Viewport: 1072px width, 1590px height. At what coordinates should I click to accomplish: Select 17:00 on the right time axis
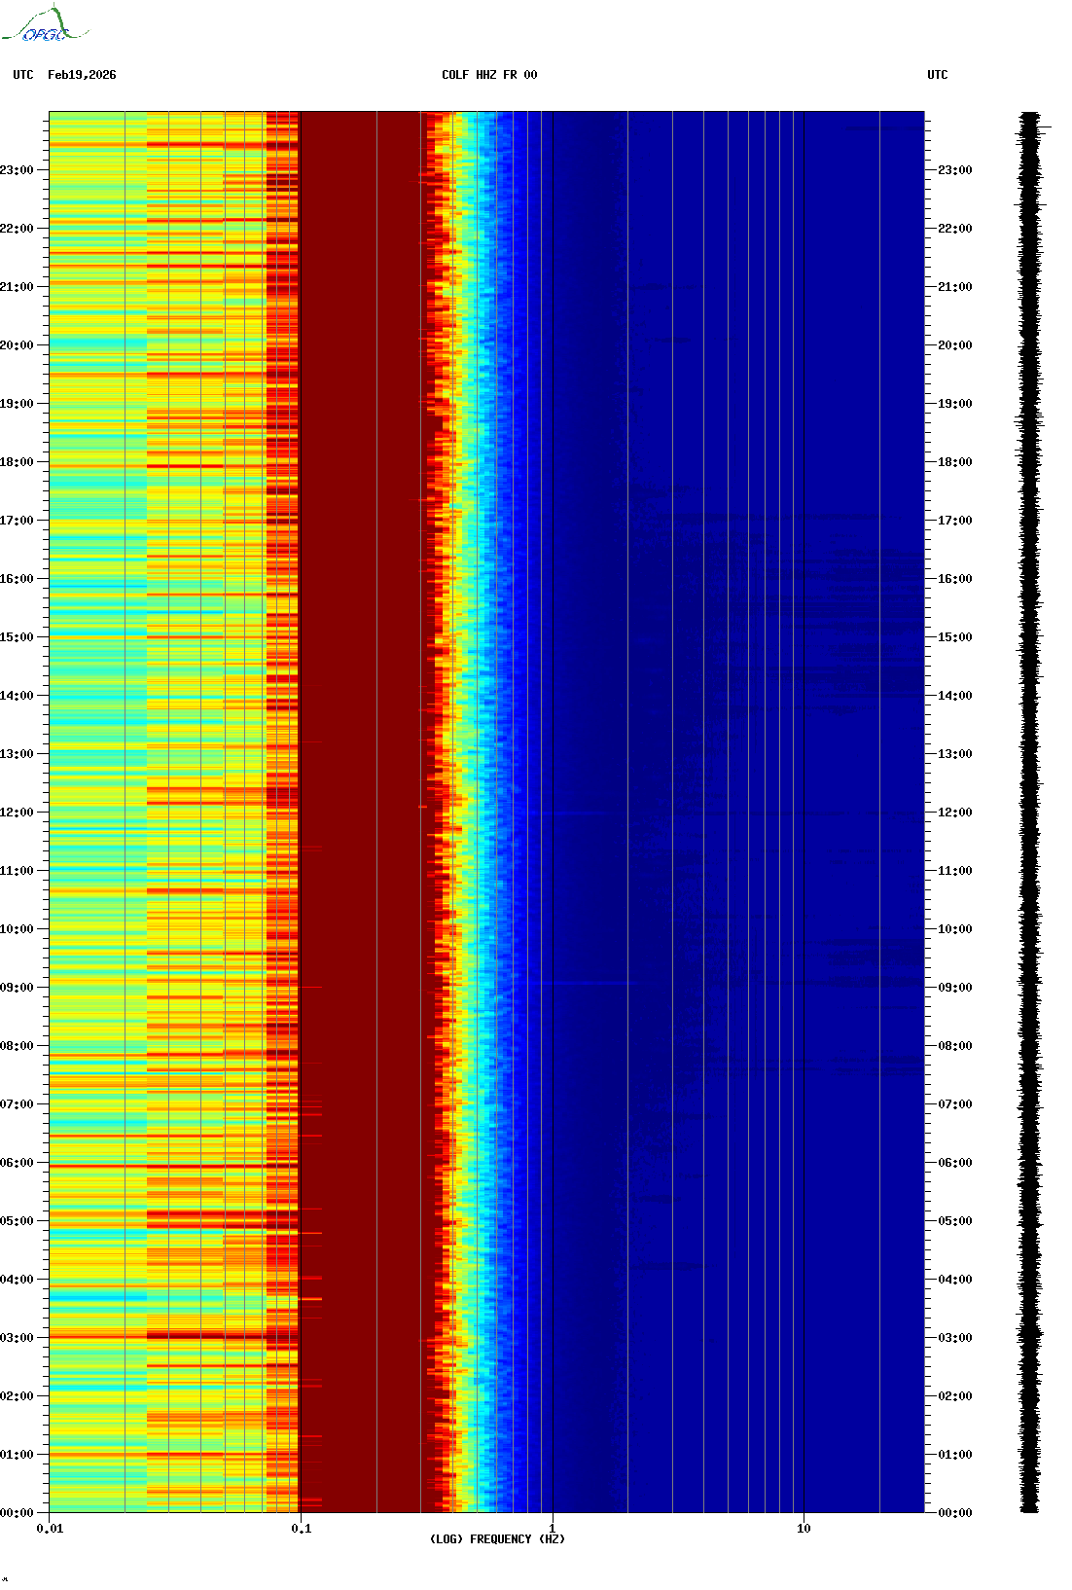(955, 521)
